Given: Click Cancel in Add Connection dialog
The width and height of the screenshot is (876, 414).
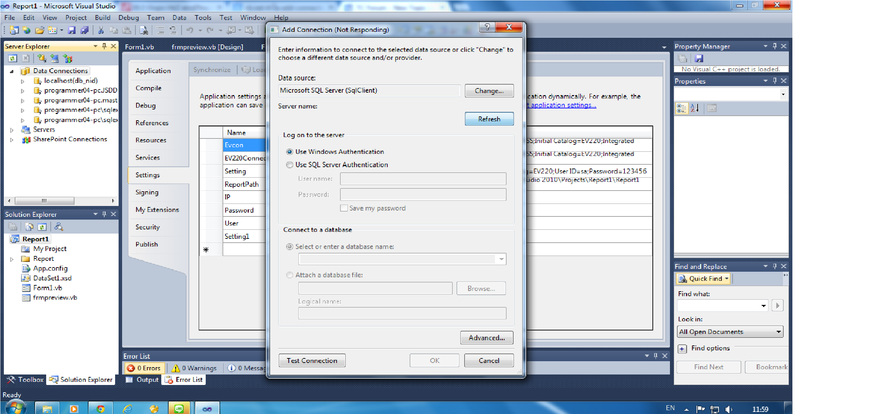Looking at the screenshot, I should (489, 361).
